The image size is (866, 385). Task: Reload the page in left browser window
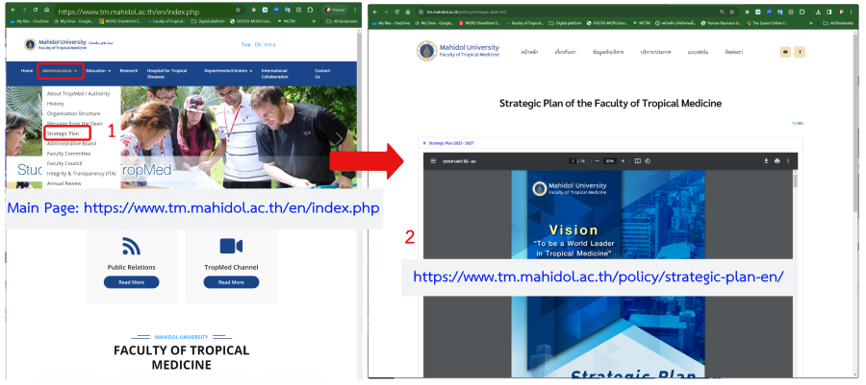36,10
